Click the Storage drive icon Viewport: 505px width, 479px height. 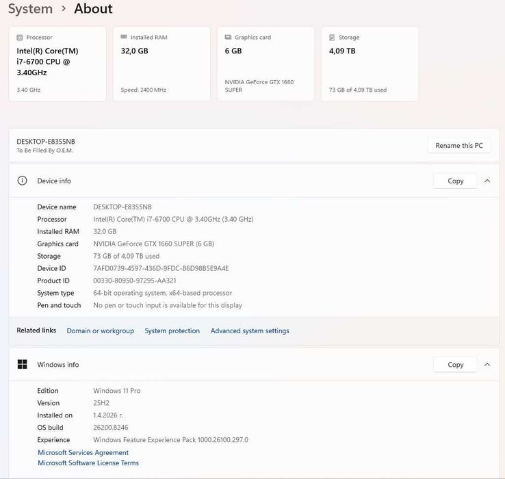coord(332,38)
